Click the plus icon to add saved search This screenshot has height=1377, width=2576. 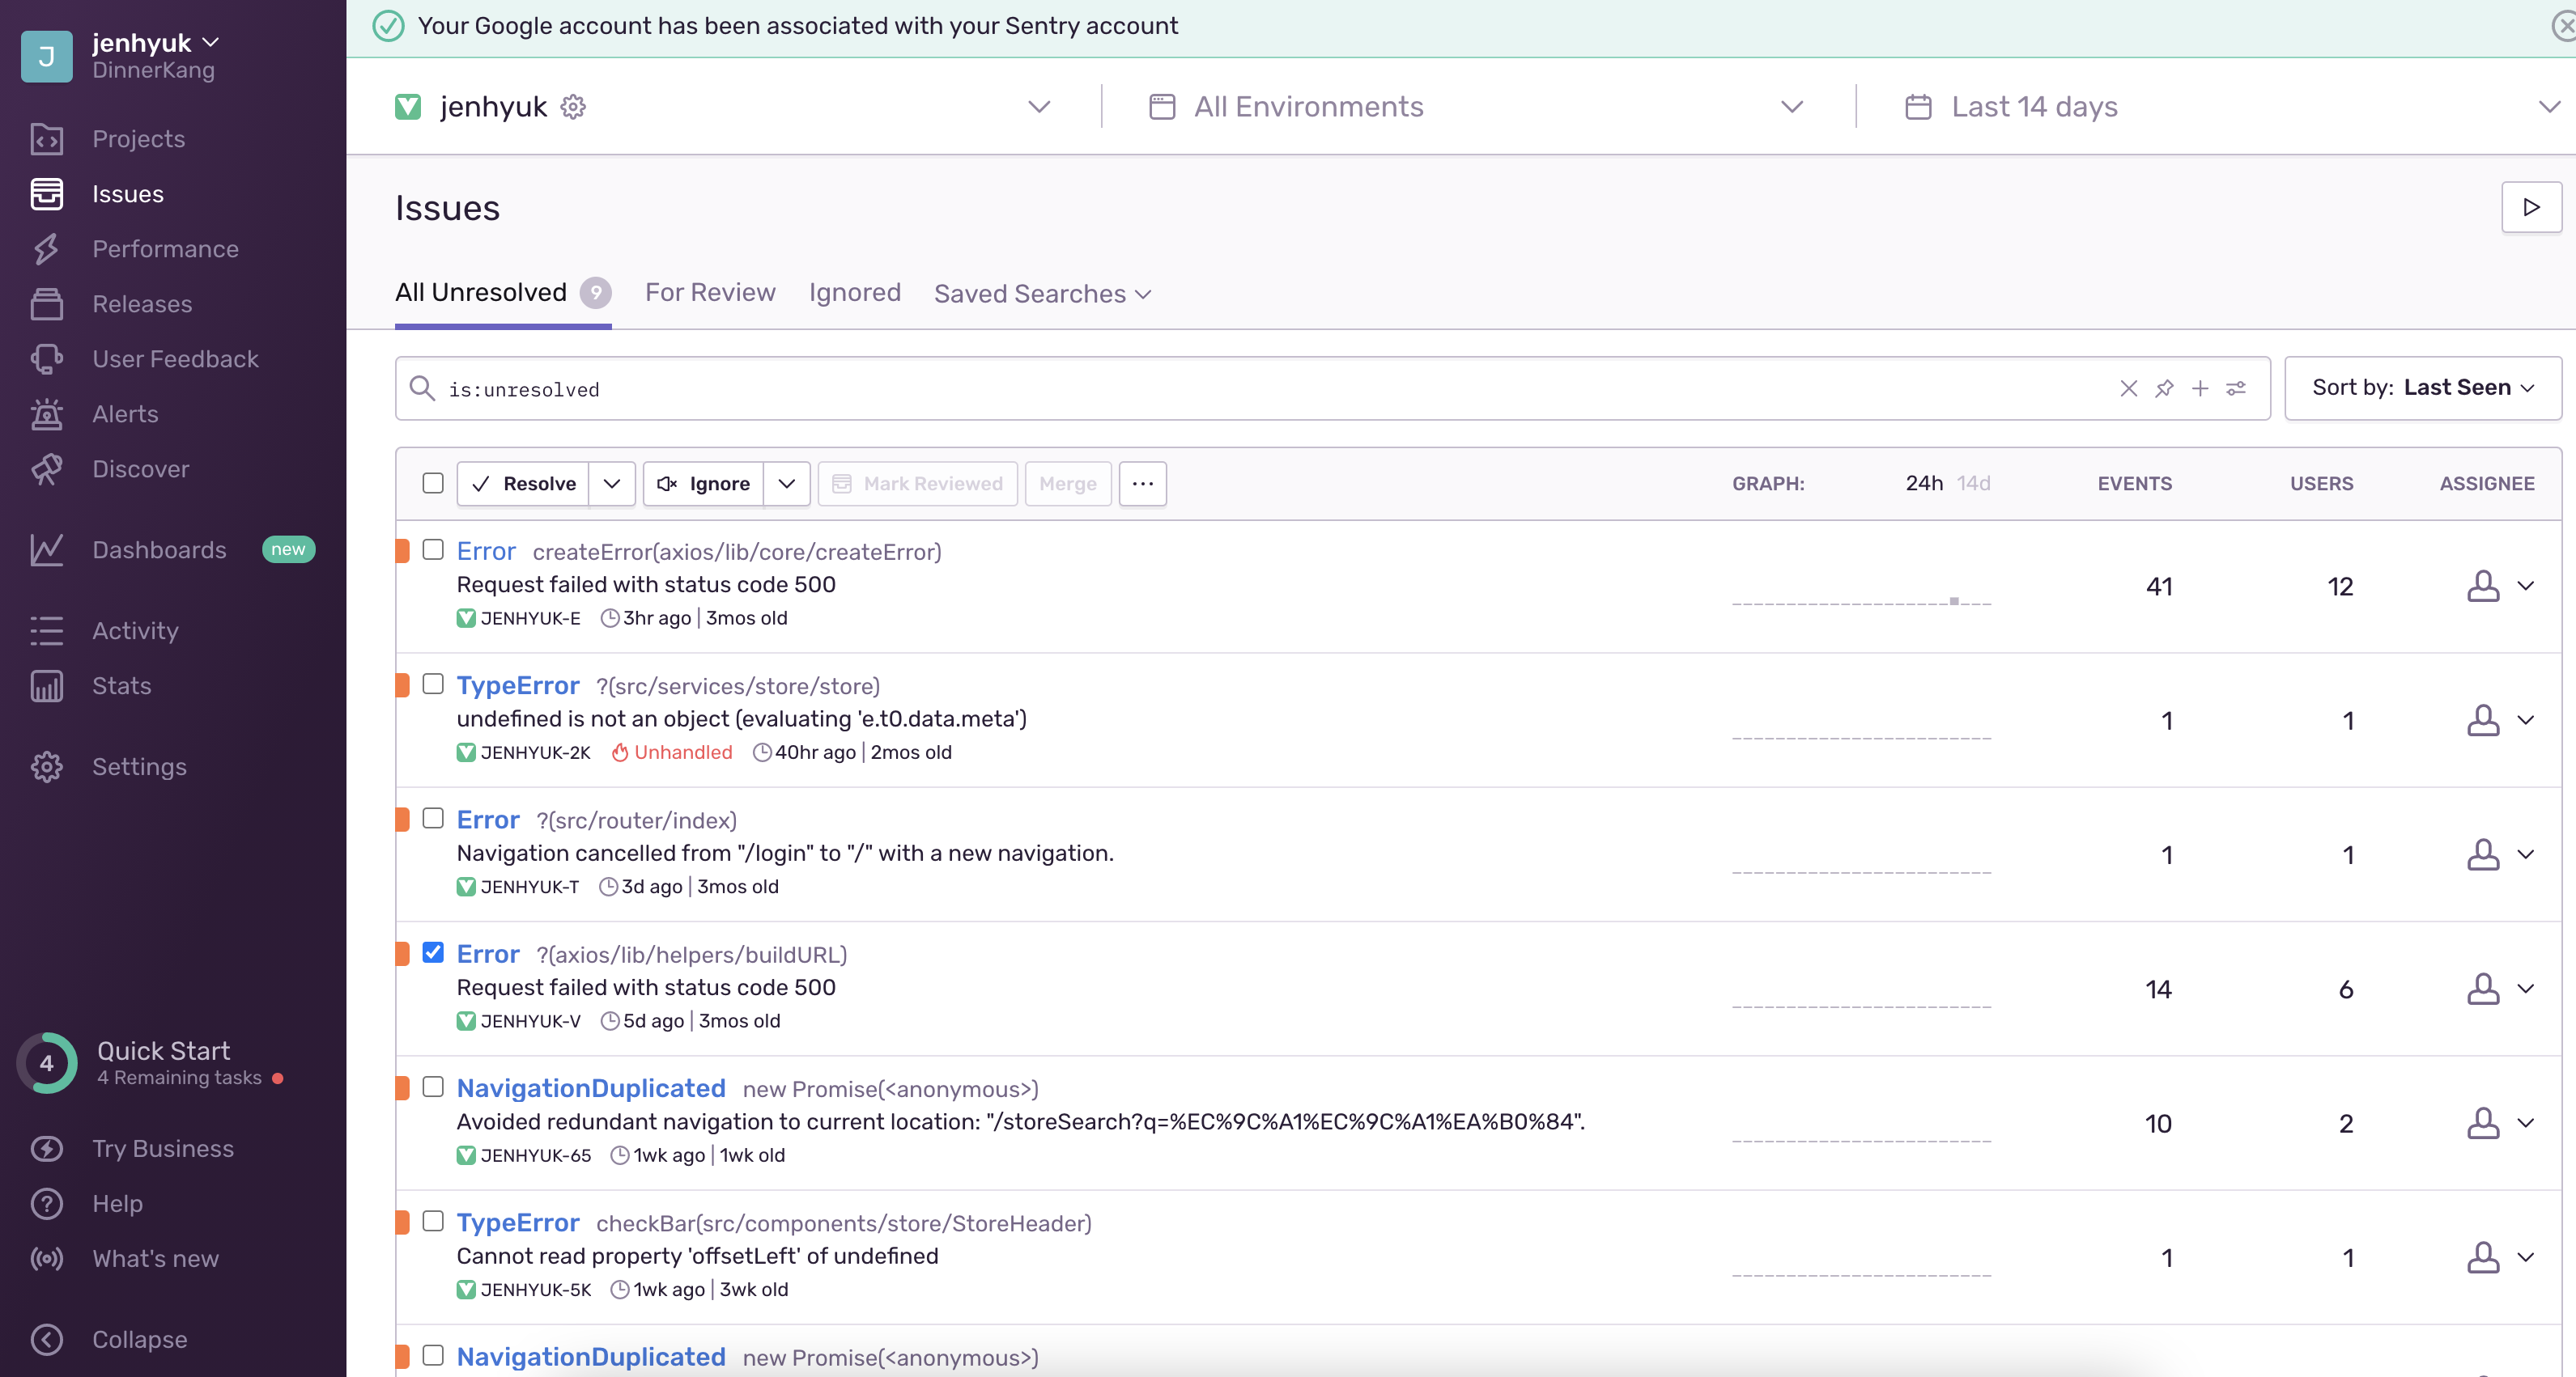pyautogui.click(x=2200, y=388)
